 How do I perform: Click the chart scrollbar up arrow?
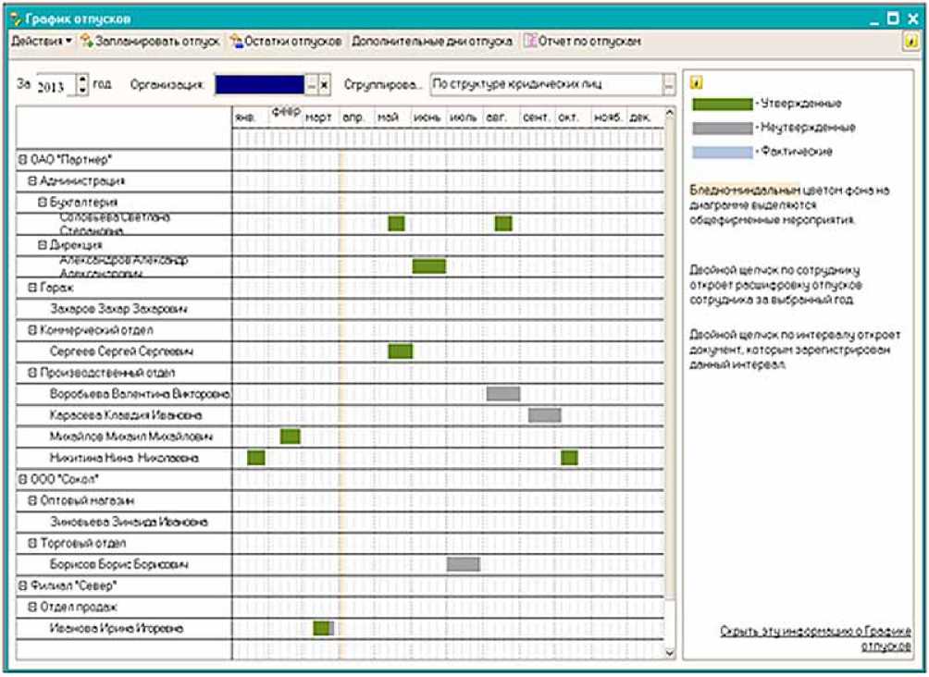[x=670, y=113]
